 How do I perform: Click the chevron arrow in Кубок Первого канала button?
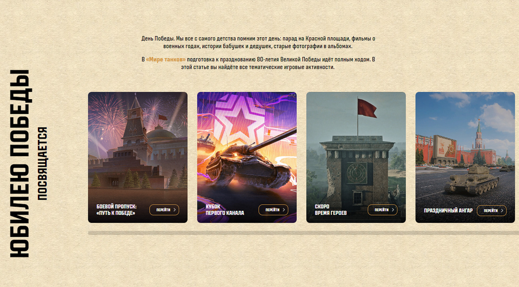[x=283, y=210]
